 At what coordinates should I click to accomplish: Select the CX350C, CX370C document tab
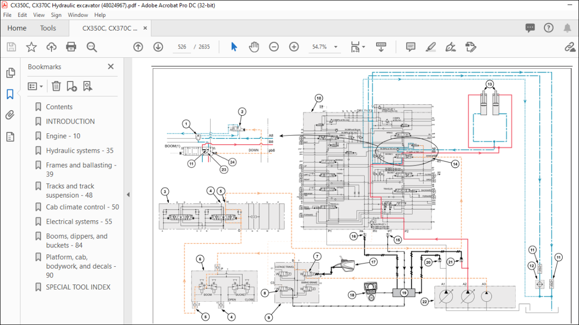pos(110,28)
